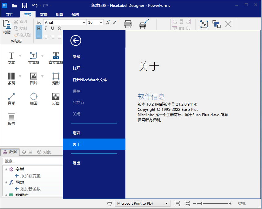Open the Arial font name dropdown
Viewport: 262px width, 209px height.
coord(84,23)
